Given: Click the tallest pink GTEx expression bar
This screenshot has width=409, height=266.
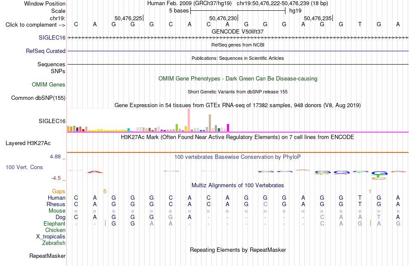Looking at the screenshot, I should pyautogui.click(x=189, y=120).
